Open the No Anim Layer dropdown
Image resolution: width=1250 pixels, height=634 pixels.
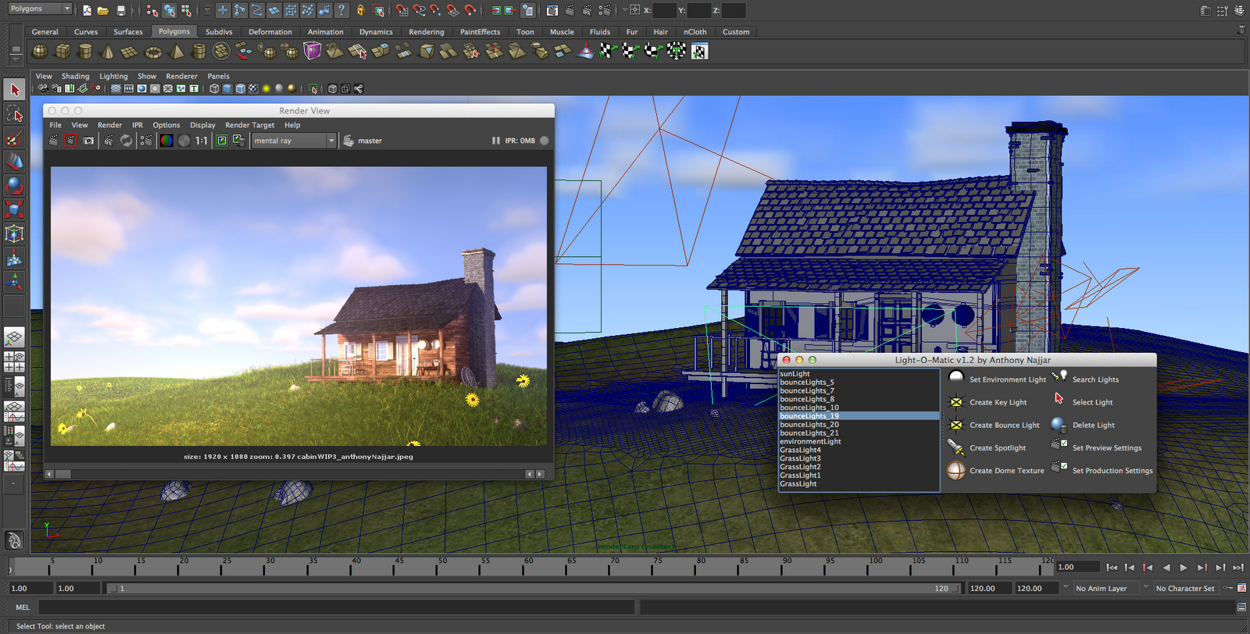tap(1107, 588)
